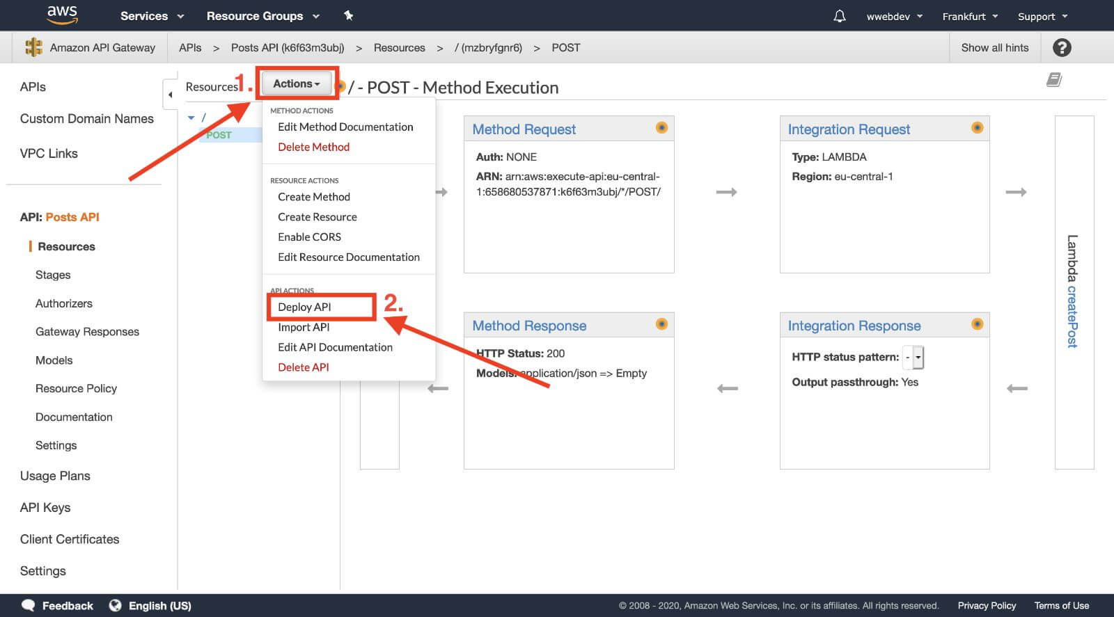The image size is (1114, 617).
Task: Choose Delete API from the menu
Action: point(303,367)
